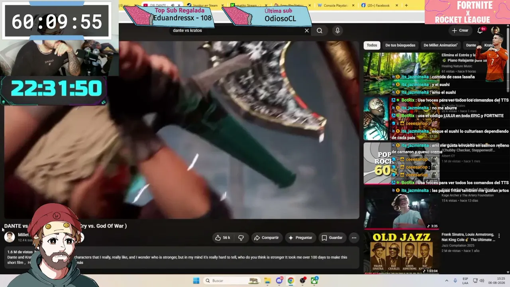Clear the YouTube search box text
The width and height of the screenshot is (510, 287).
click(x=307, y=31)
